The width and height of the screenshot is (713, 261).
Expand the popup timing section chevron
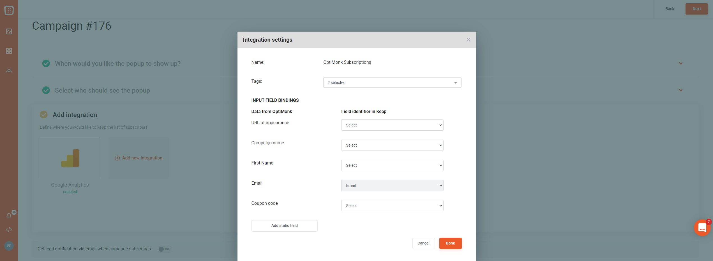click(x=681, y=64)
